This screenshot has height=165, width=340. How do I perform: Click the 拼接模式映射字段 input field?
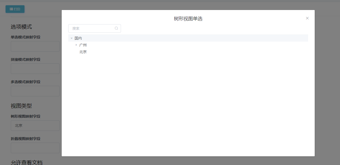(35, 69)
